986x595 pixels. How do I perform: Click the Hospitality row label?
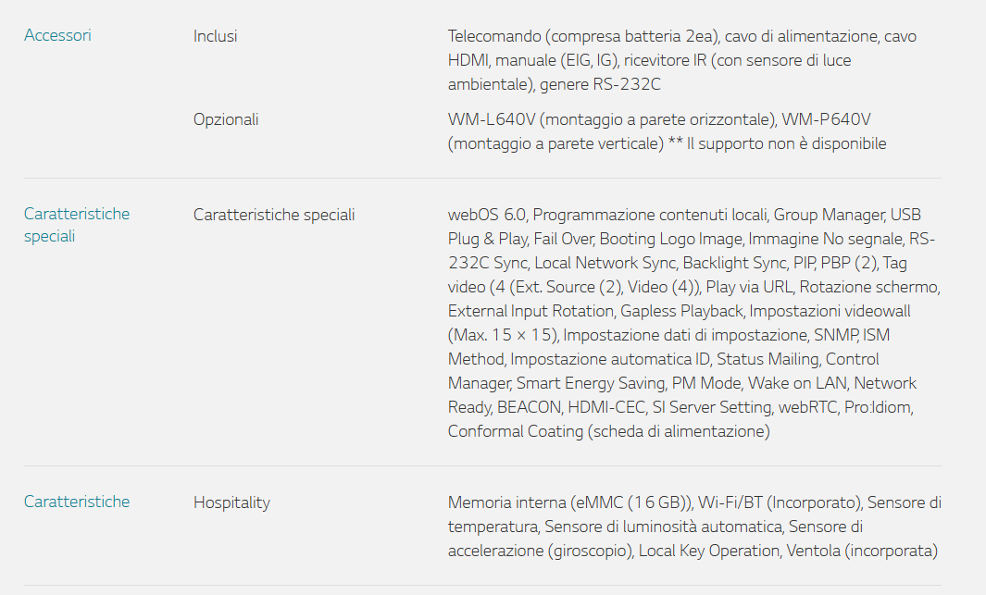(231, 502)
